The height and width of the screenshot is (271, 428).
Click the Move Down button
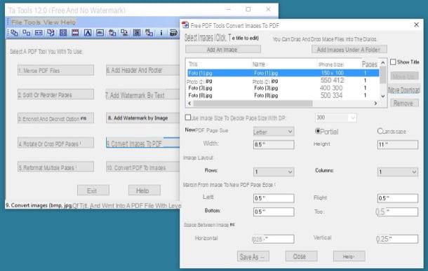[403, 90]
